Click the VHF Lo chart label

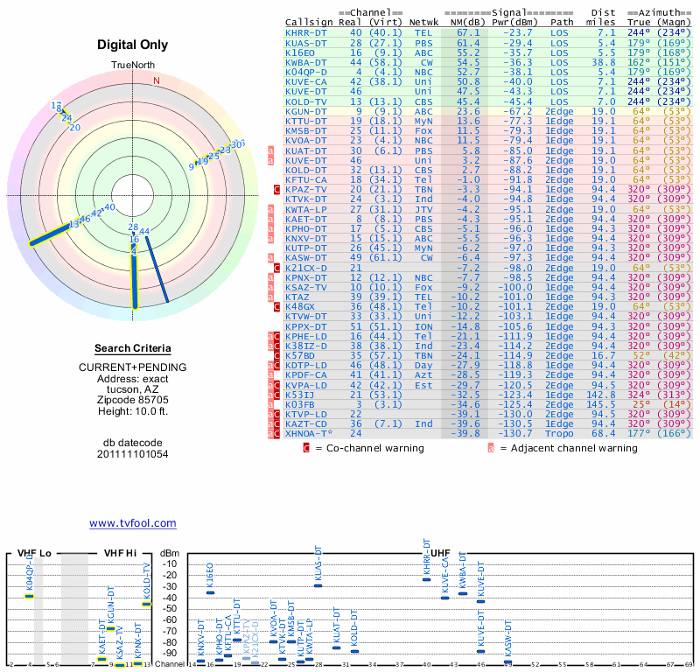tap(34, 553)
